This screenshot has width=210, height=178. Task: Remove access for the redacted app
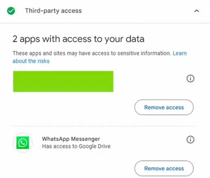[164, 107]
